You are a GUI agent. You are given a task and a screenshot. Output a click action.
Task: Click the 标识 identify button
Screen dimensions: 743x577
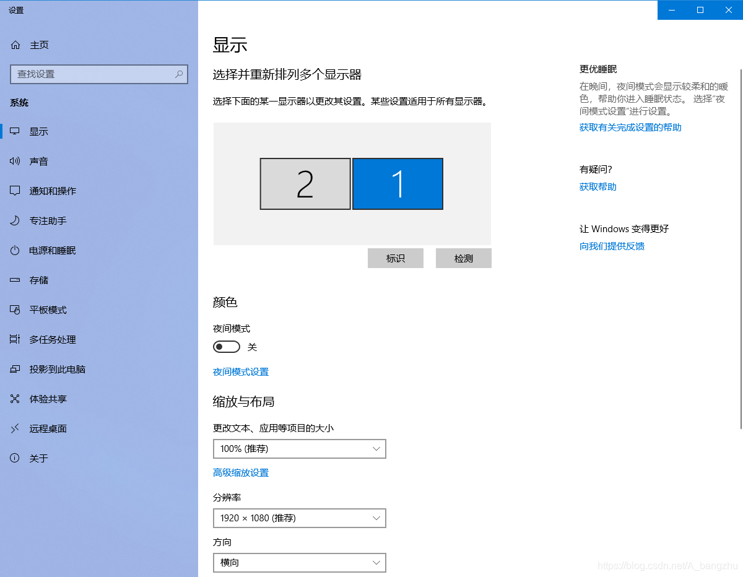[x=396, y=258]
